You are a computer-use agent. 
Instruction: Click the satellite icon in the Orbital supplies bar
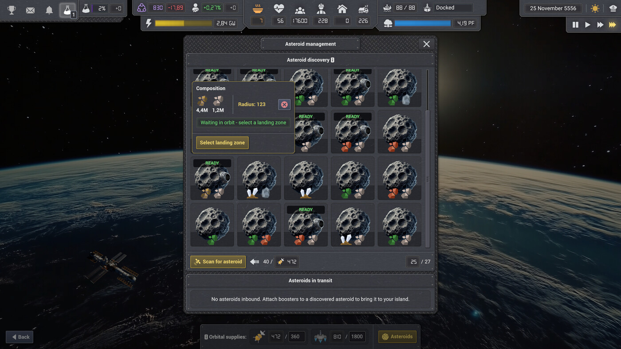(259, 337)
